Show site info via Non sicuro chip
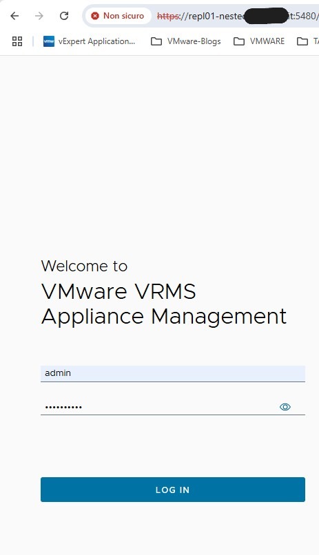 point(119,16)
